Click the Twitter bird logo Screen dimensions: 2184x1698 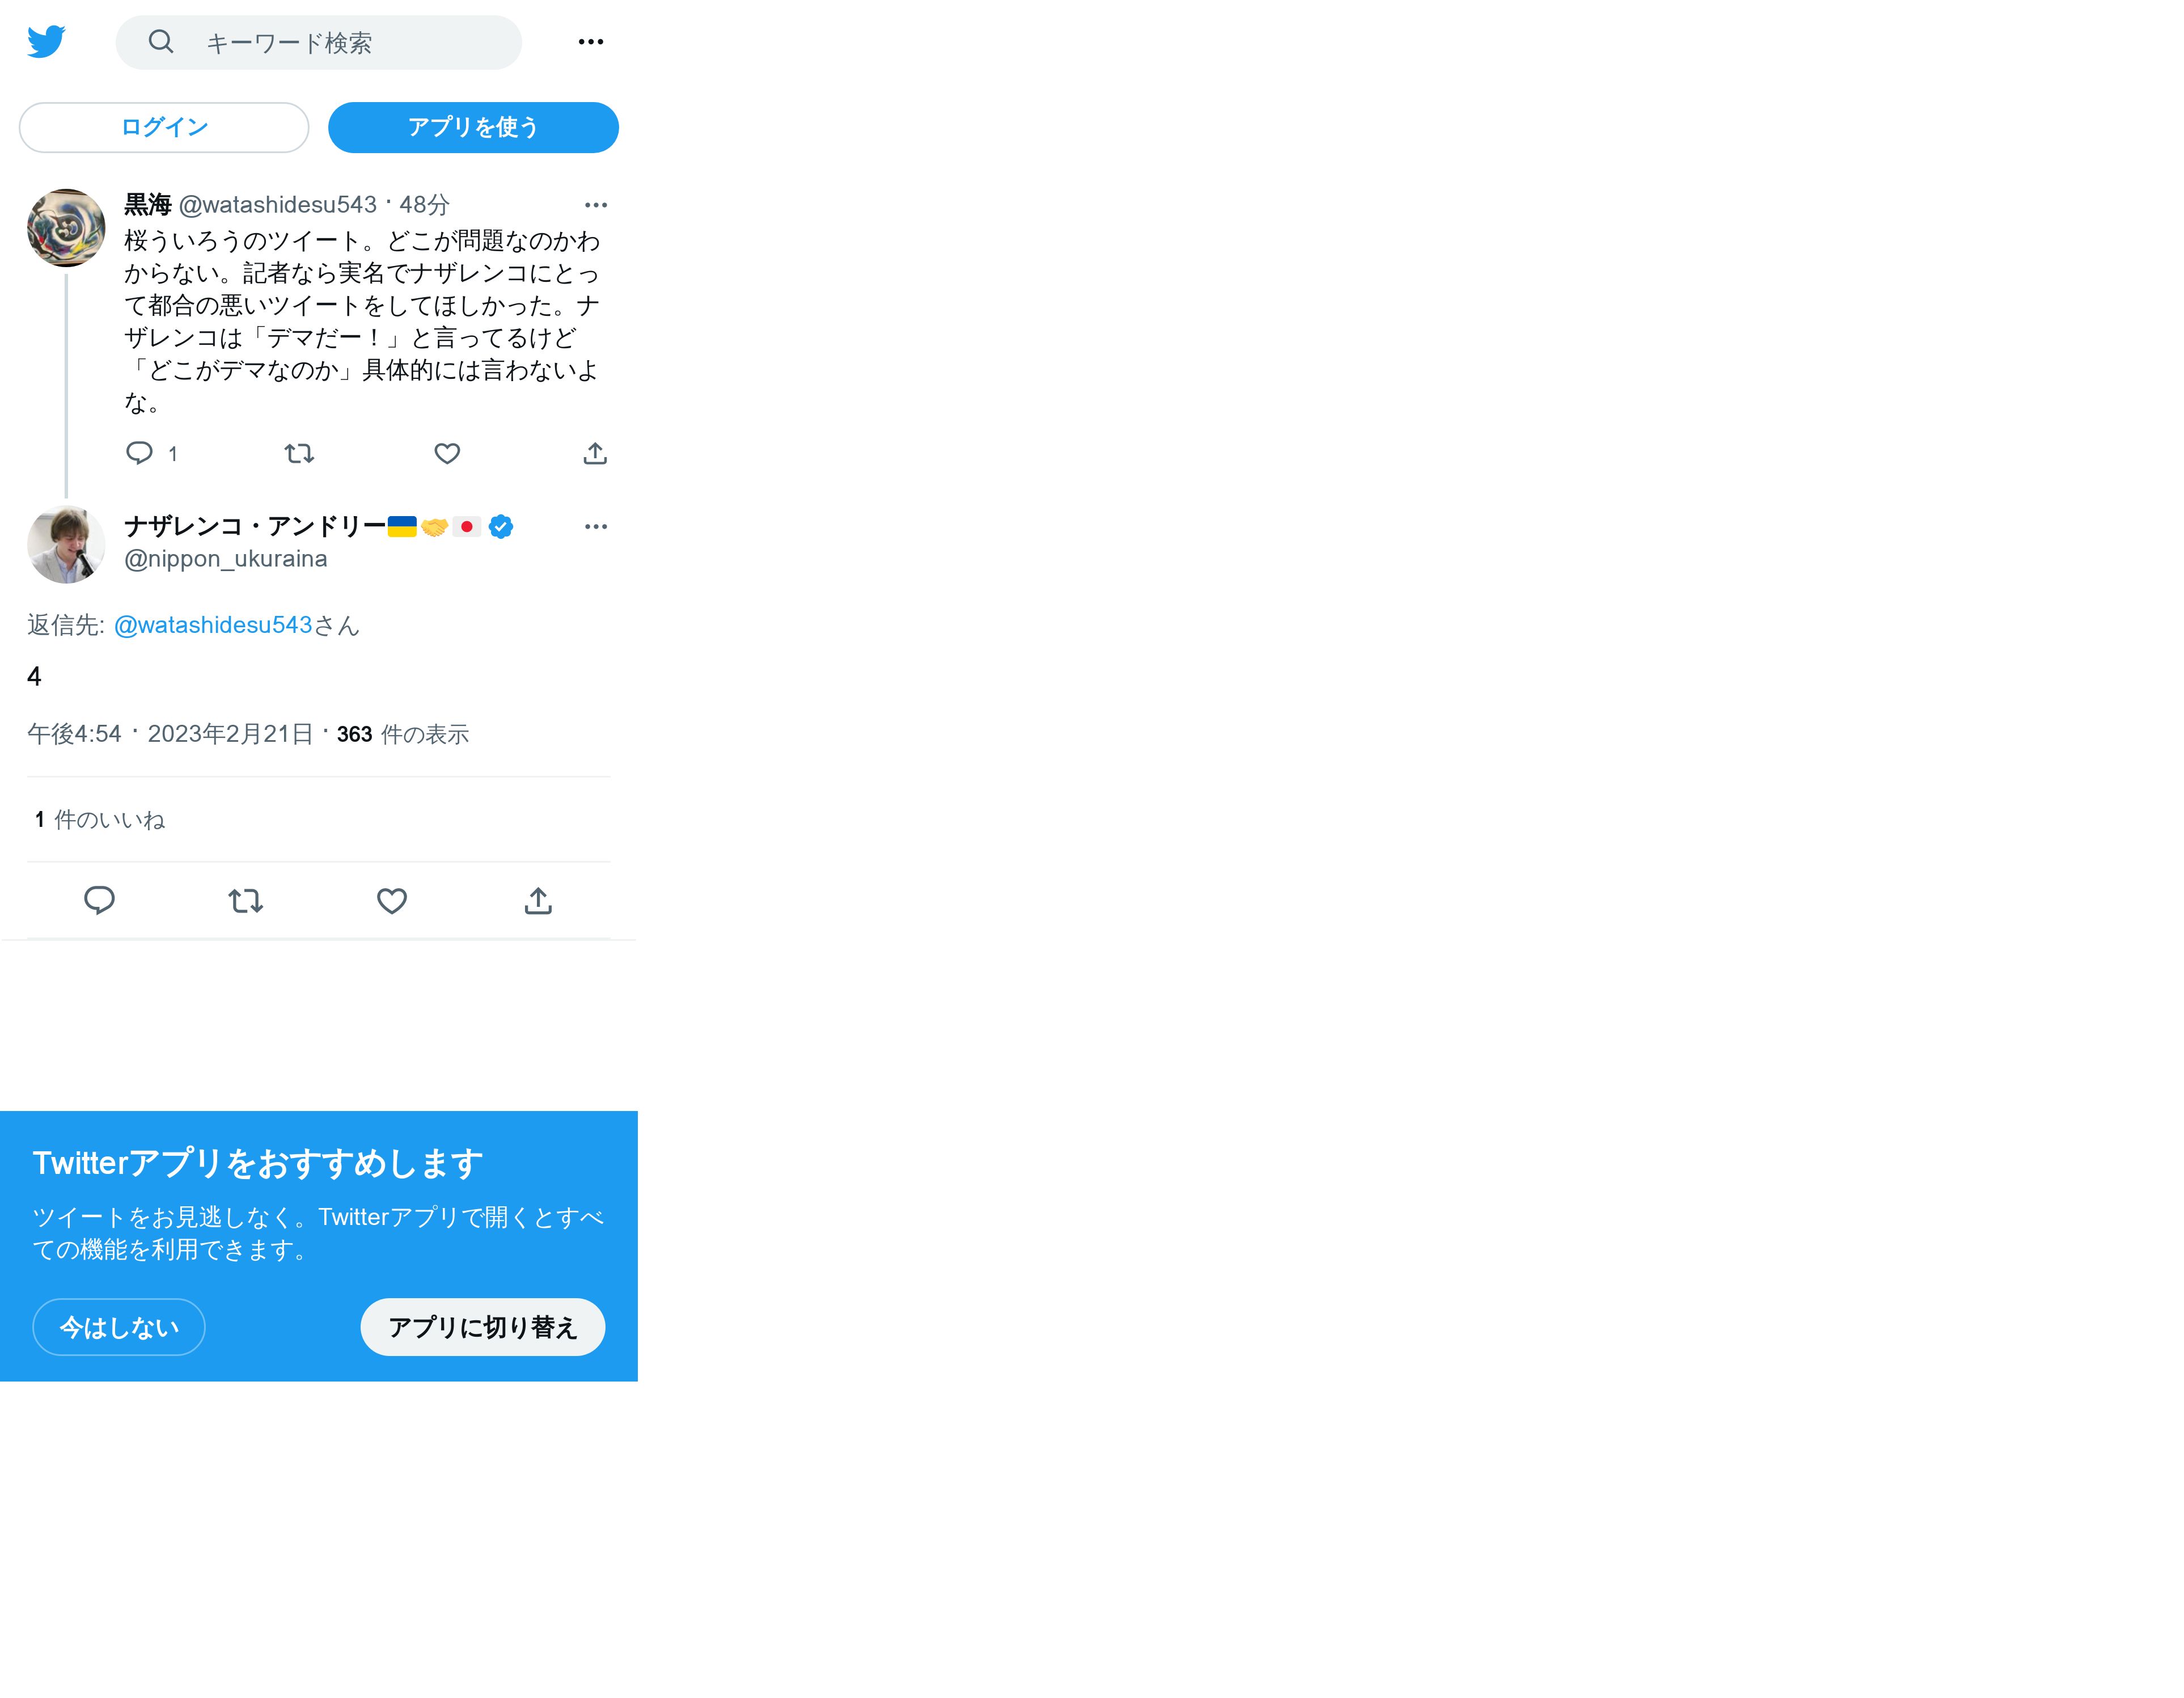pos(46,42)
